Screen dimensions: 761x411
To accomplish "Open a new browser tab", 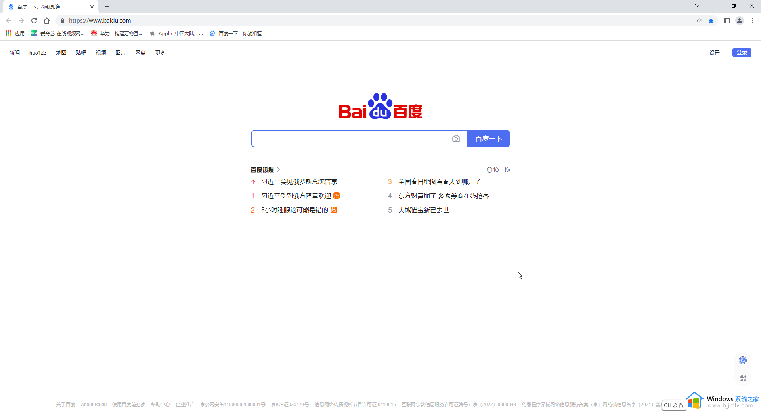I will [107, 7].
